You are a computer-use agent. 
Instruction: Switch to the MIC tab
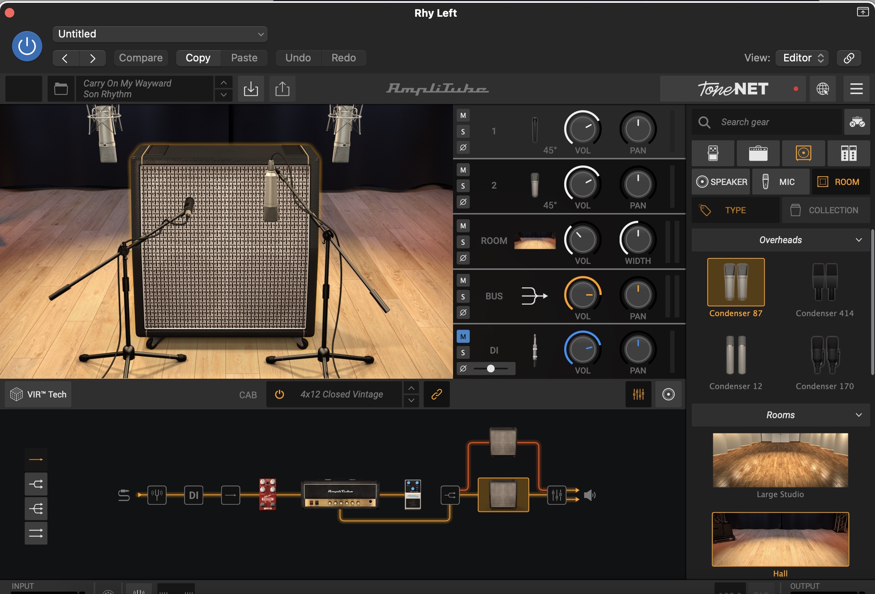781,182
